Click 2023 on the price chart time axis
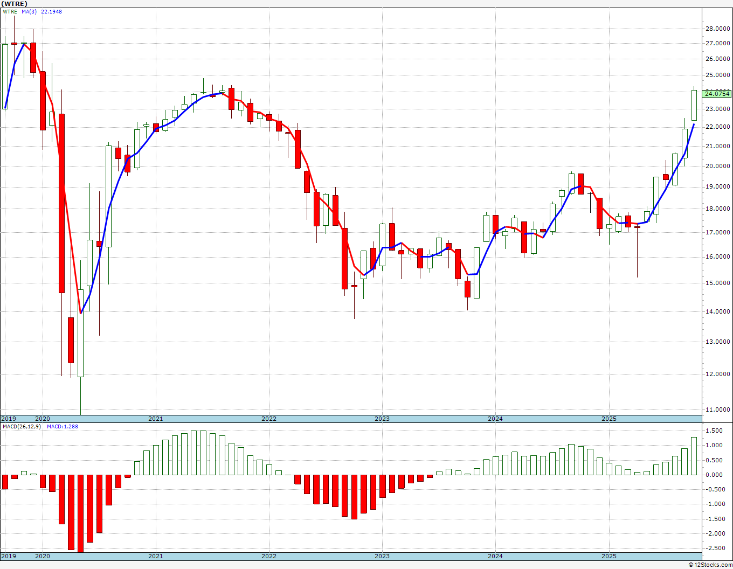The height and width of the screenshot is (569, 733). tap(382, 419)
